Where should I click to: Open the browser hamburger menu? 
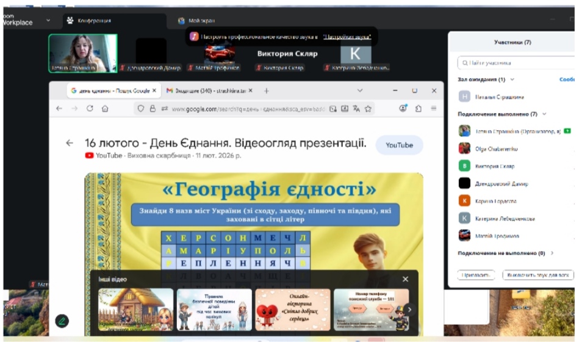coord(434,109)
